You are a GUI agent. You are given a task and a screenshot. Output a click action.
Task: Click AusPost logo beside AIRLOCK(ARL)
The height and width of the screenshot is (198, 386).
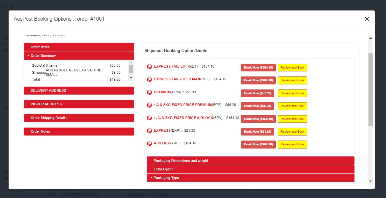149,143
